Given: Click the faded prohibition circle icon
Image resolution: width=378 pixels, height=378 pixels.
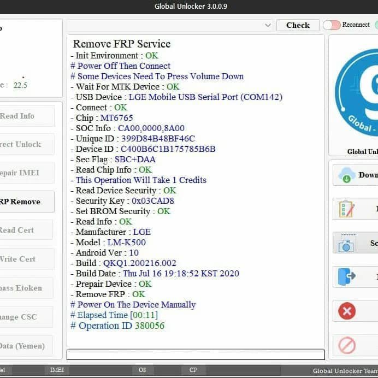Looking at the screenshot, I should [x=347, y=345].
